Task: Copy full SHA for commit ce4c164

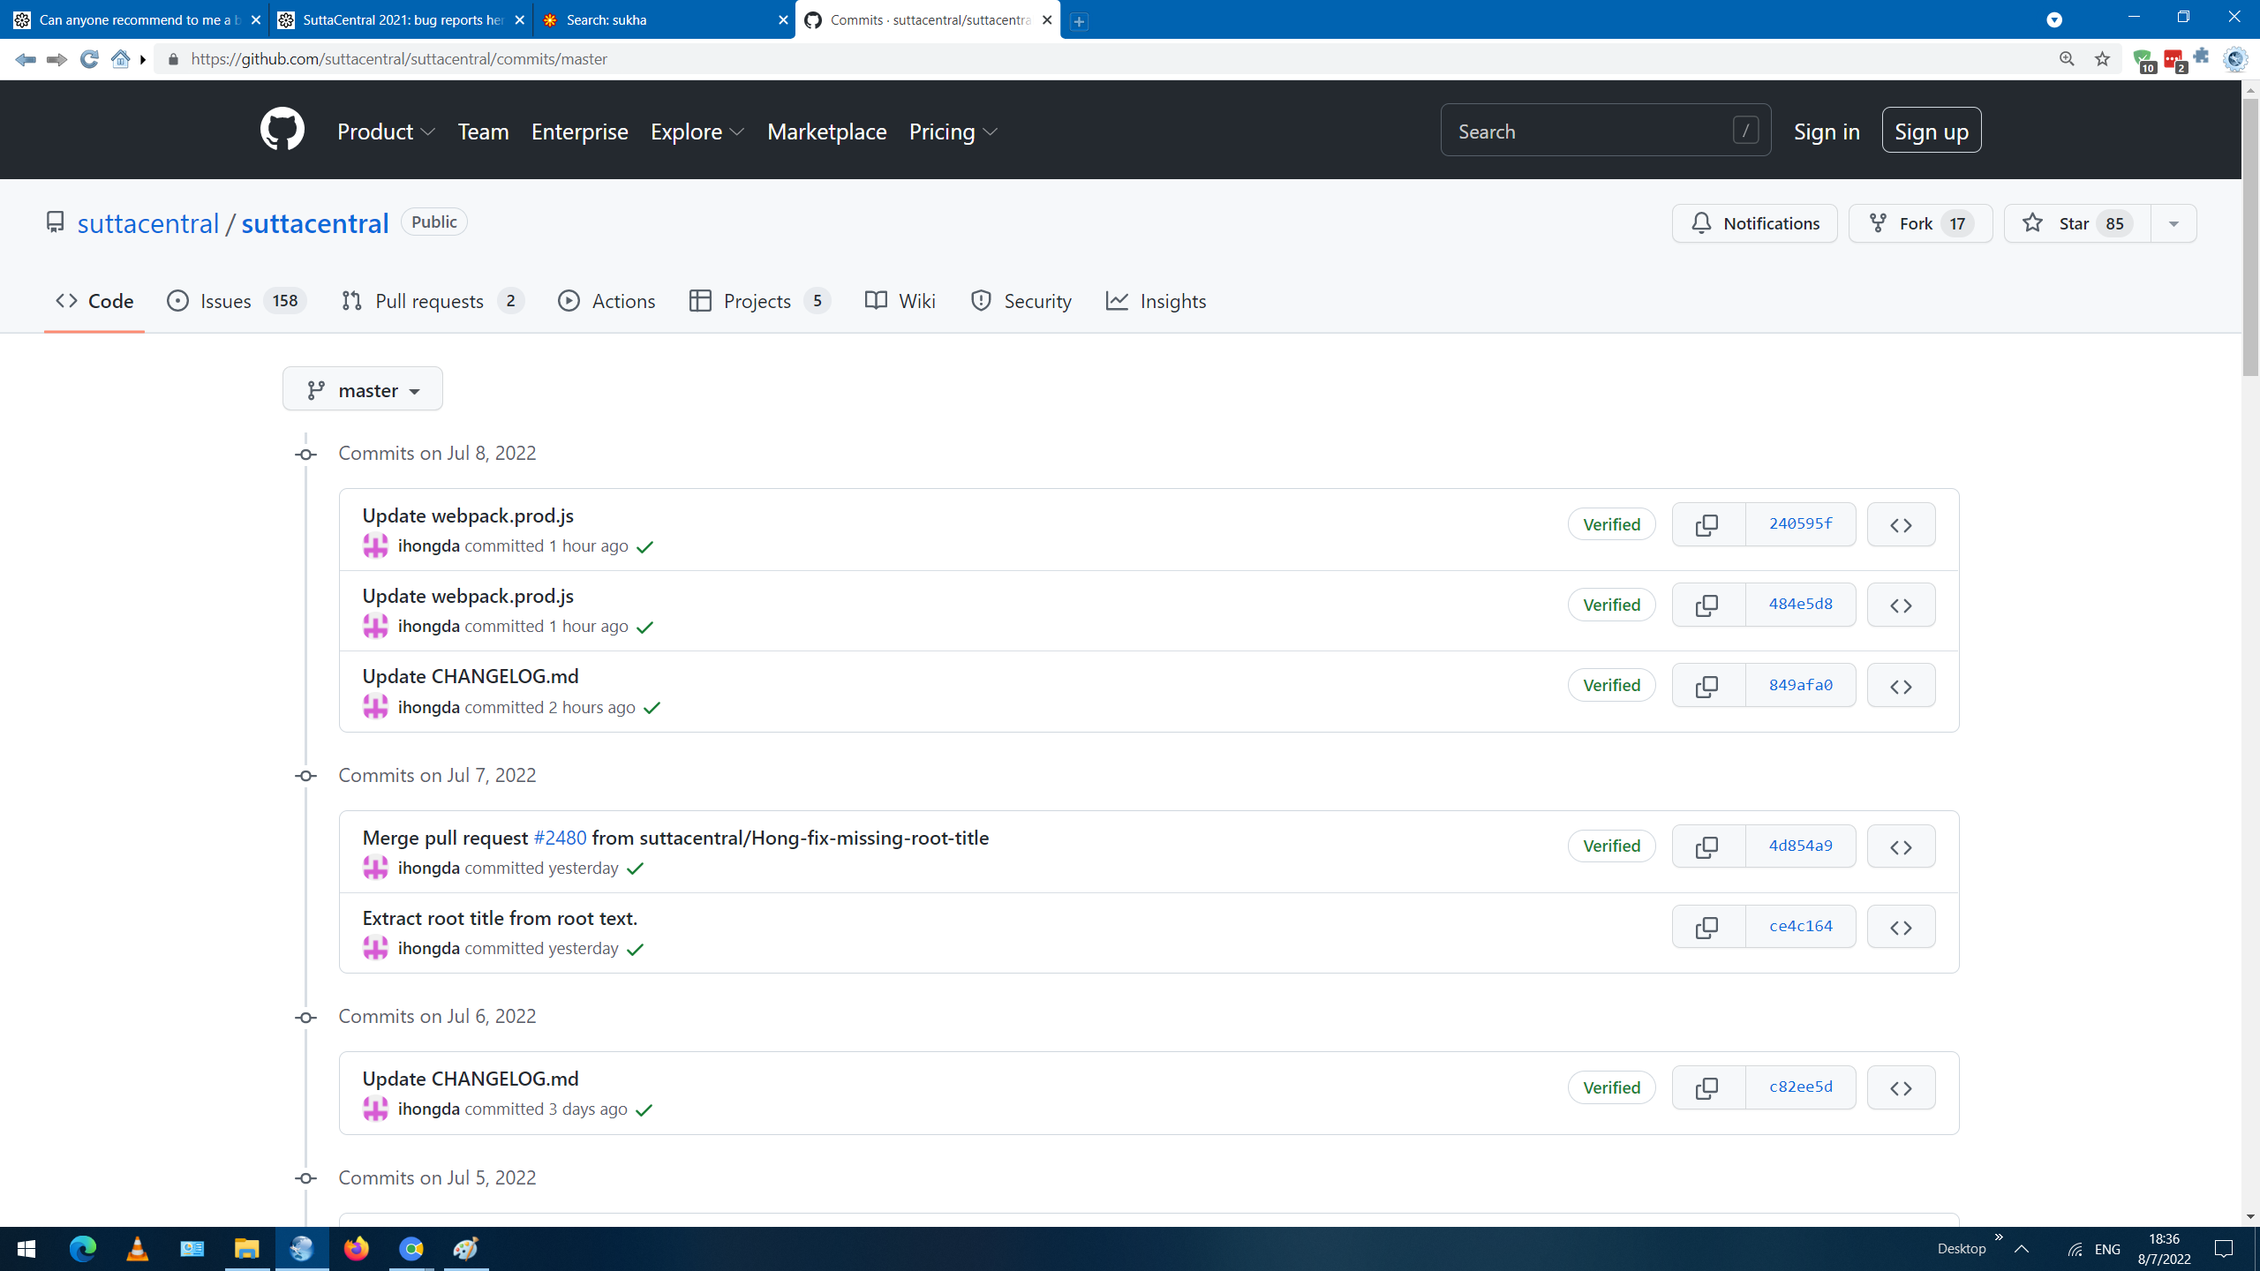Action: coord(1708,927)
